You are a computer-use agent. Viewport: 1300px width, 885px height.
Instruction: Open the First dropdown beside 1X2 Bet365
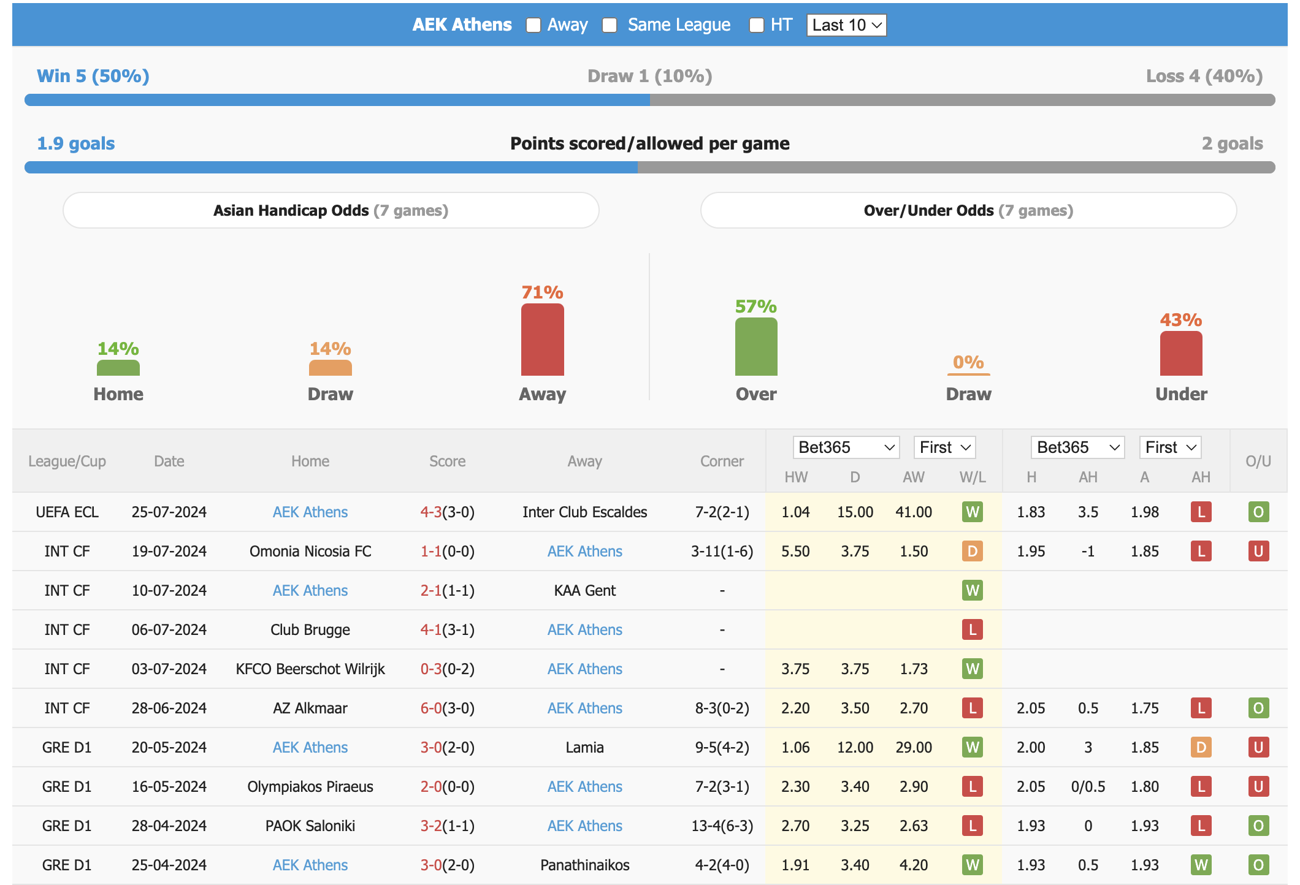pyautogui.click(x=944, y=447)
